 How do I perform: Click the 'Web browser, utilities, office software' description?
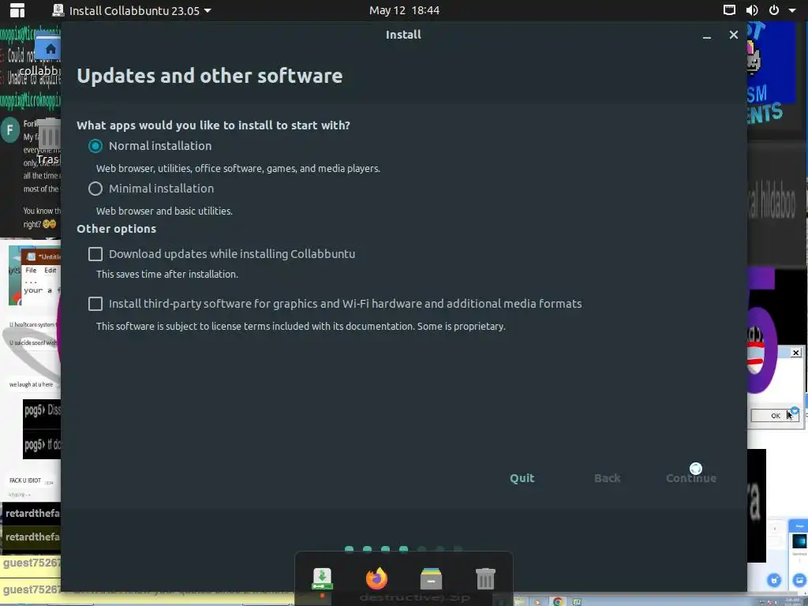(x=238, y=169)
